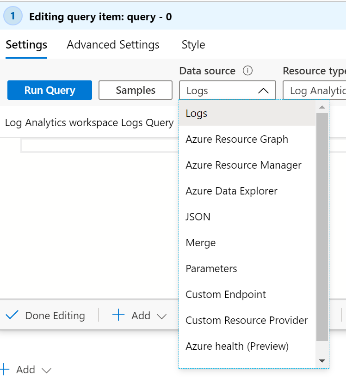Image resolution: width=346 pixels, height=383 pixels.
Task: Open the Style tab
Action: pyautogui.click(x=193, y=45)
